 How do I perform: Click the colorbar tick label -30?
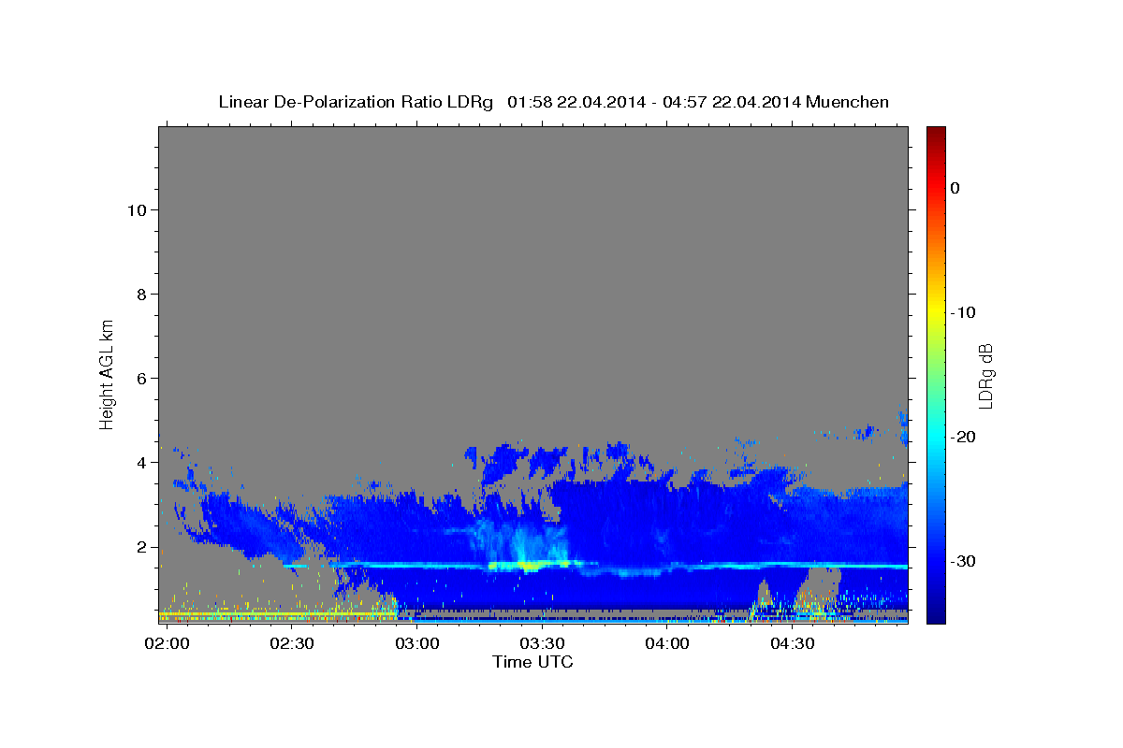[965, 561]
